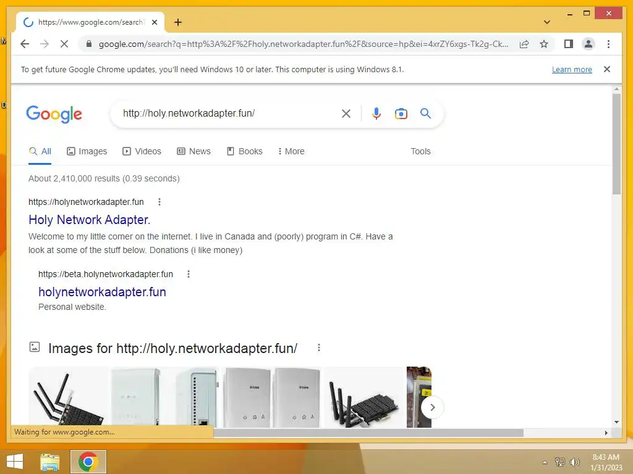
Task: Select the All results tab
Action: tap(40, 152)
